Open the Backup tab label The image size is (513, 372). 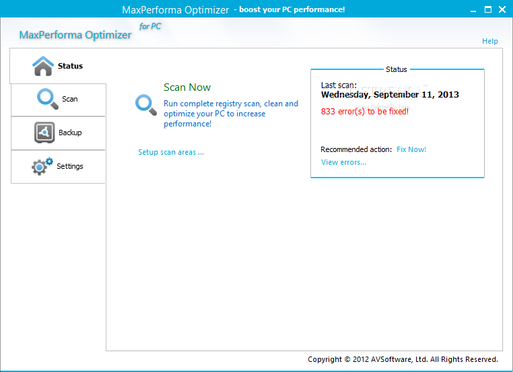coord(70,133)
